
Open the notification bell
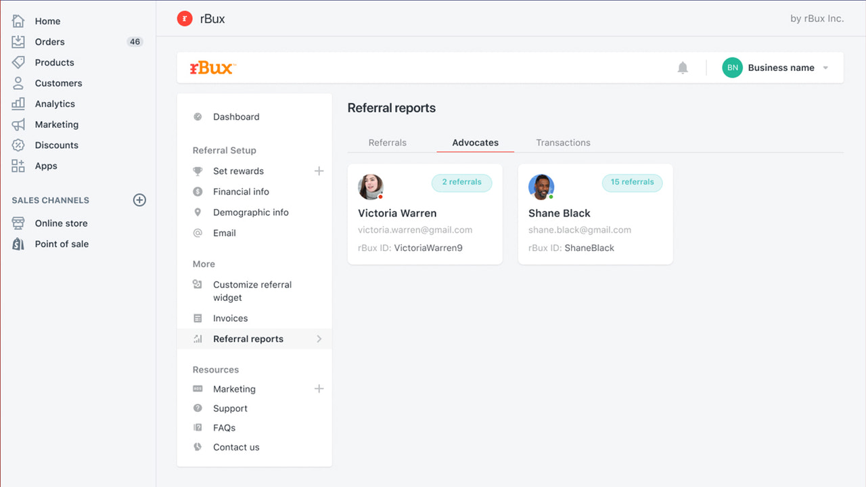click(x=683, y=68)
